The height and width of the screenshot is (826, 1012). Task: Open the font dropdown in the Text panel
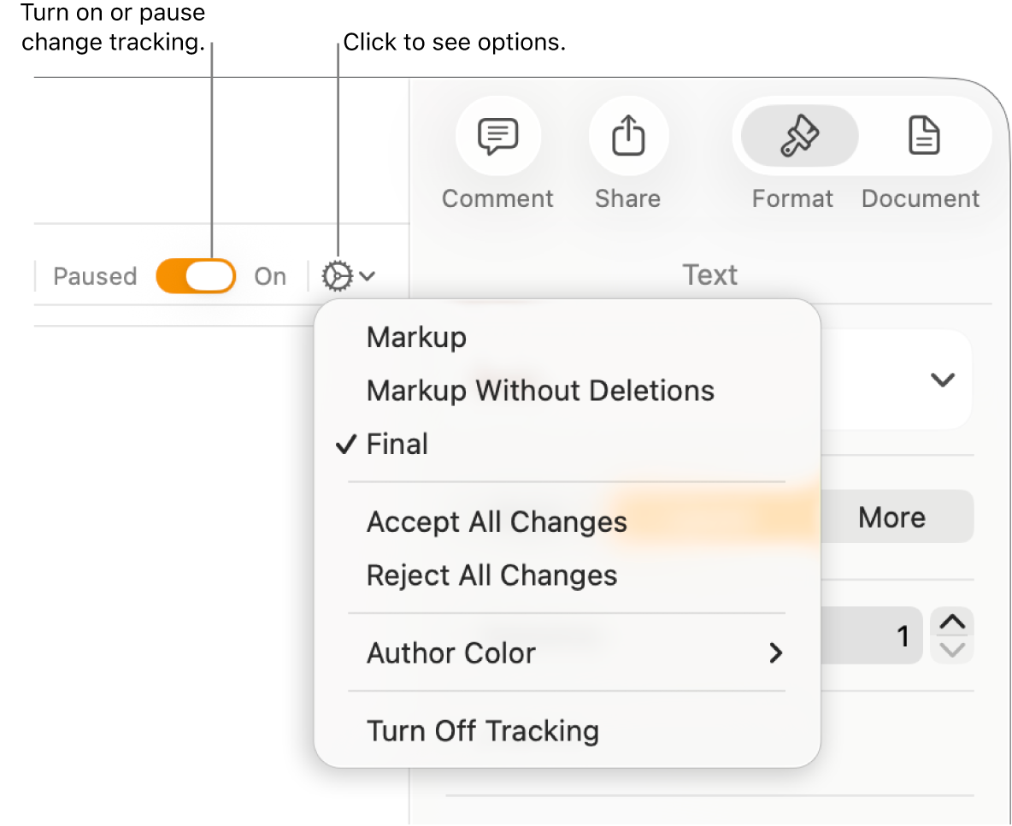pos(941,379)
